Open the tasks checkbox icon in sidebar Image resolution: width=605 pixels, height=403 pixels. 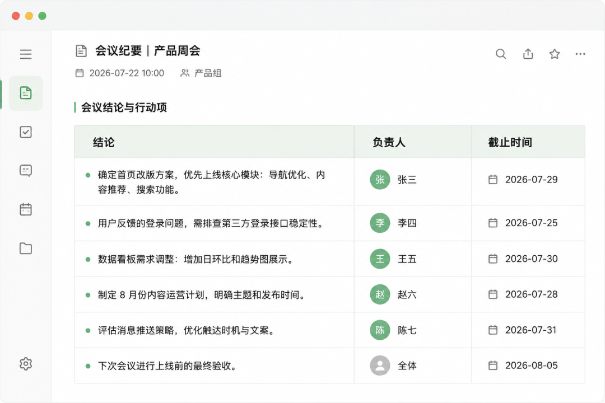tap(26, 132)
